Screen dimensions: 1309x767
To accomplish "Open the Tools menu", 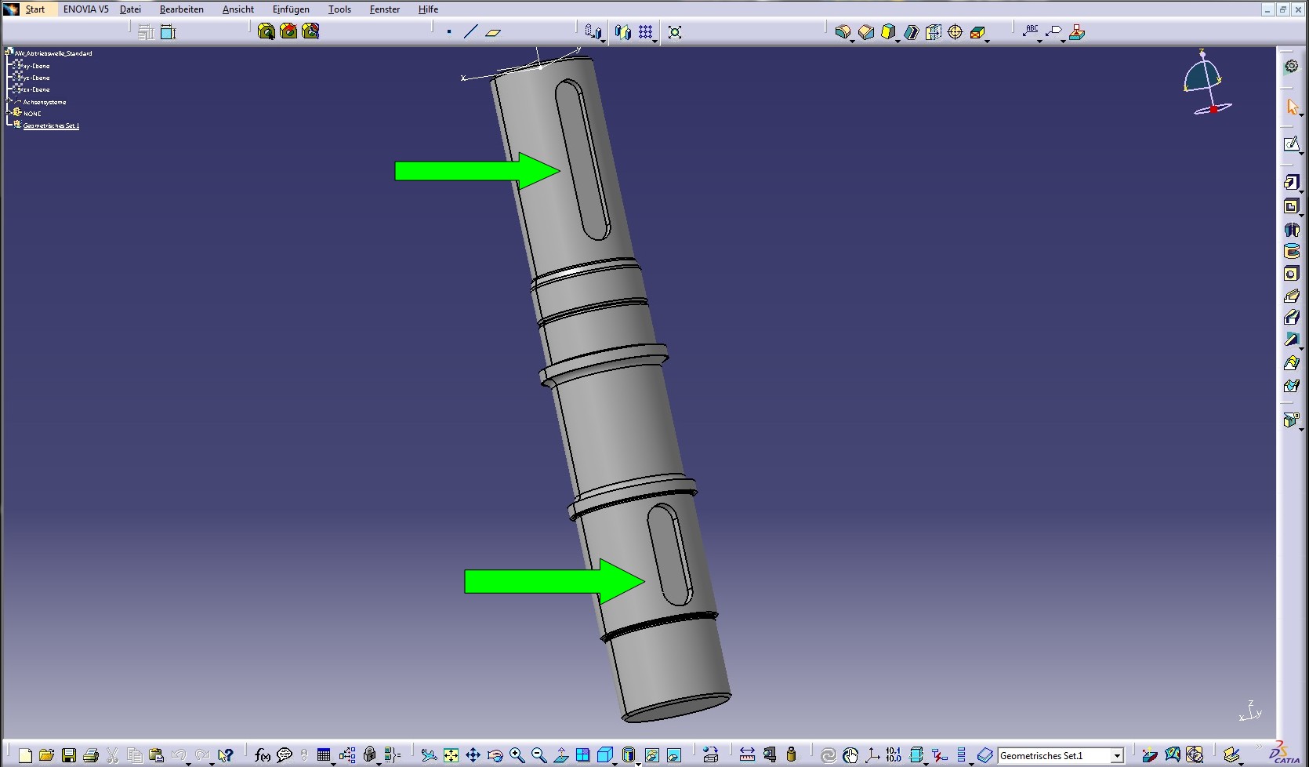I will (x=339, y=9).
